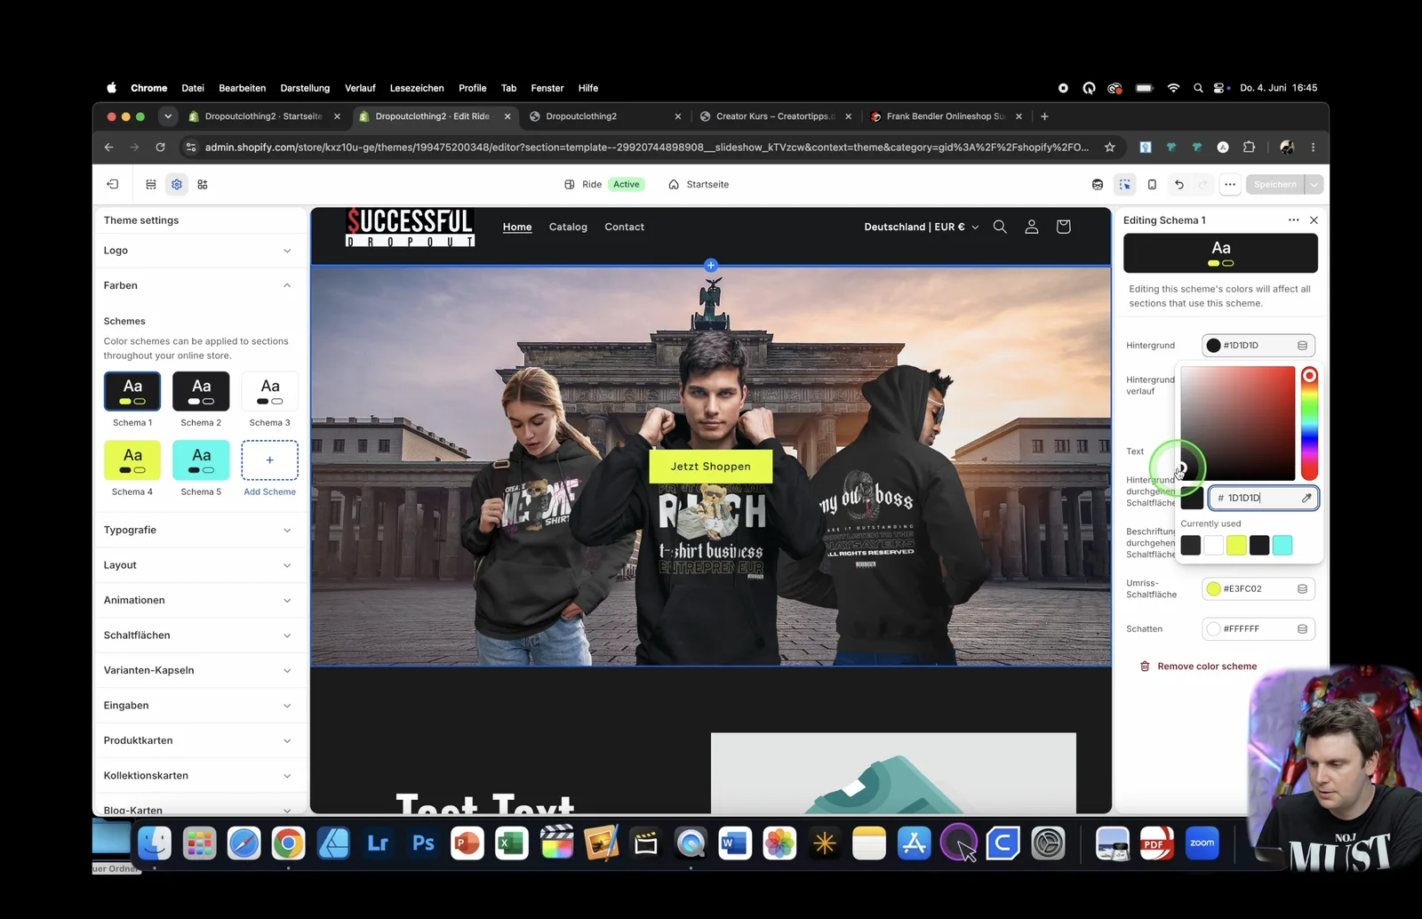Open the Apps embed icon
This screenshot has height=919, width=1422.
point(203,184)
